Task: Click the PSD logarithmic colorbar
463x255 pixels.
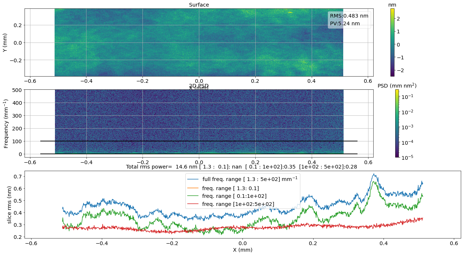Action: pyautogui.click(x=397, y=123)
